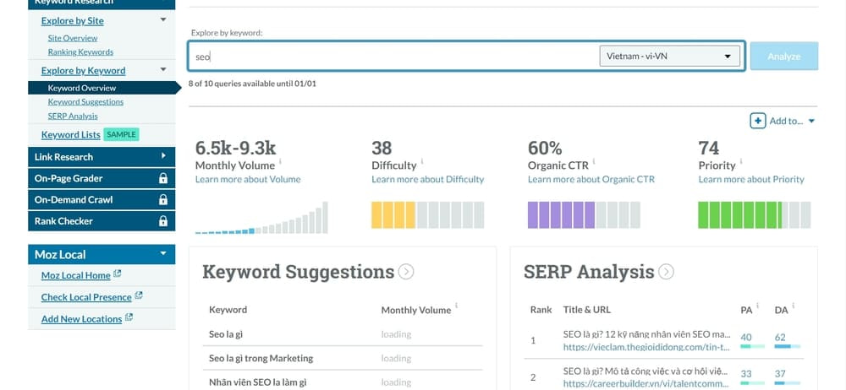Open Learn more about Difficulty link
This screenshot has width=846, height=390.
pos(428,179)
